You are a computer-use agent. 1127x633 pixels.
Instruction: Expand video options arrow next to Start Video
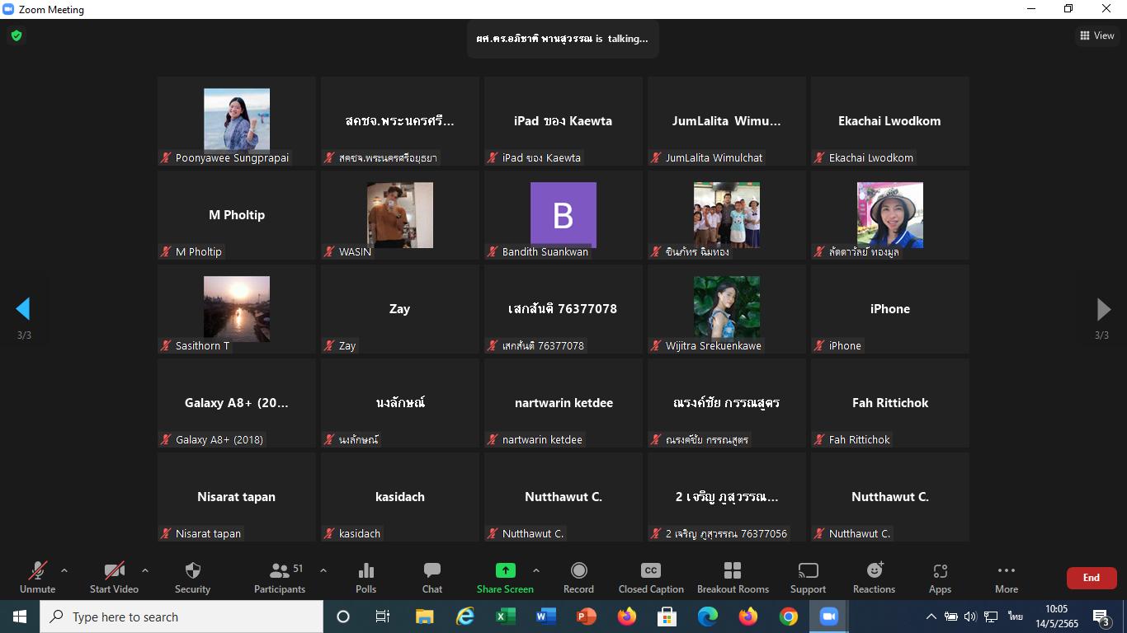145,570
